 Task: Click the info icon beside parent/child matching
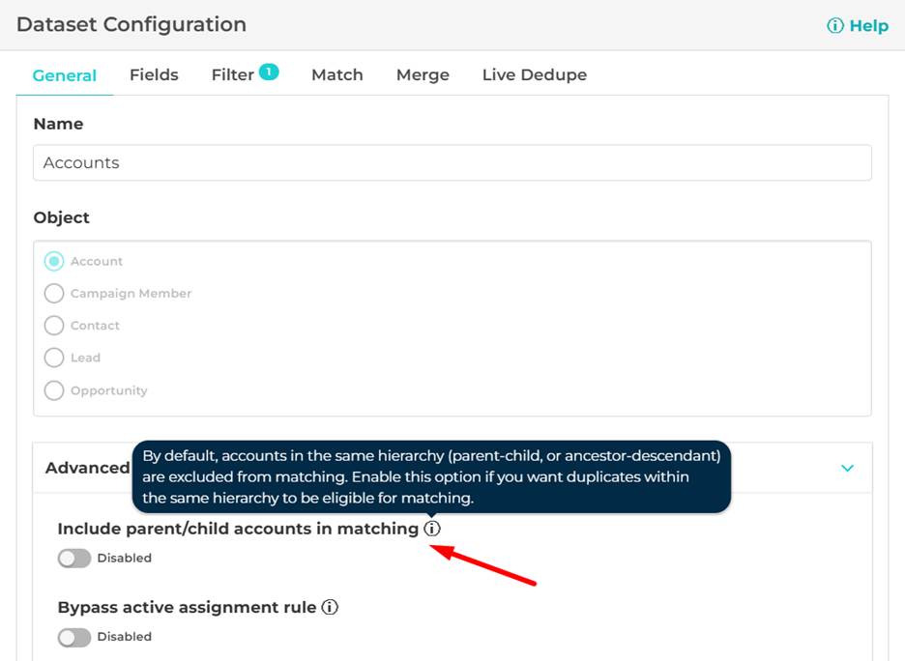click(x=432, y=529)
